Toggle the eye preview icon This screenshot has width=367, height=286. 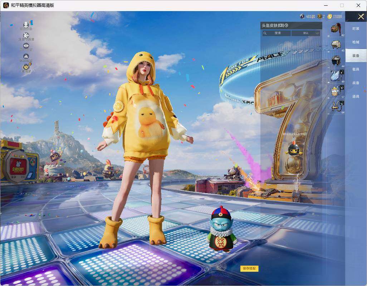coord(26,46)
